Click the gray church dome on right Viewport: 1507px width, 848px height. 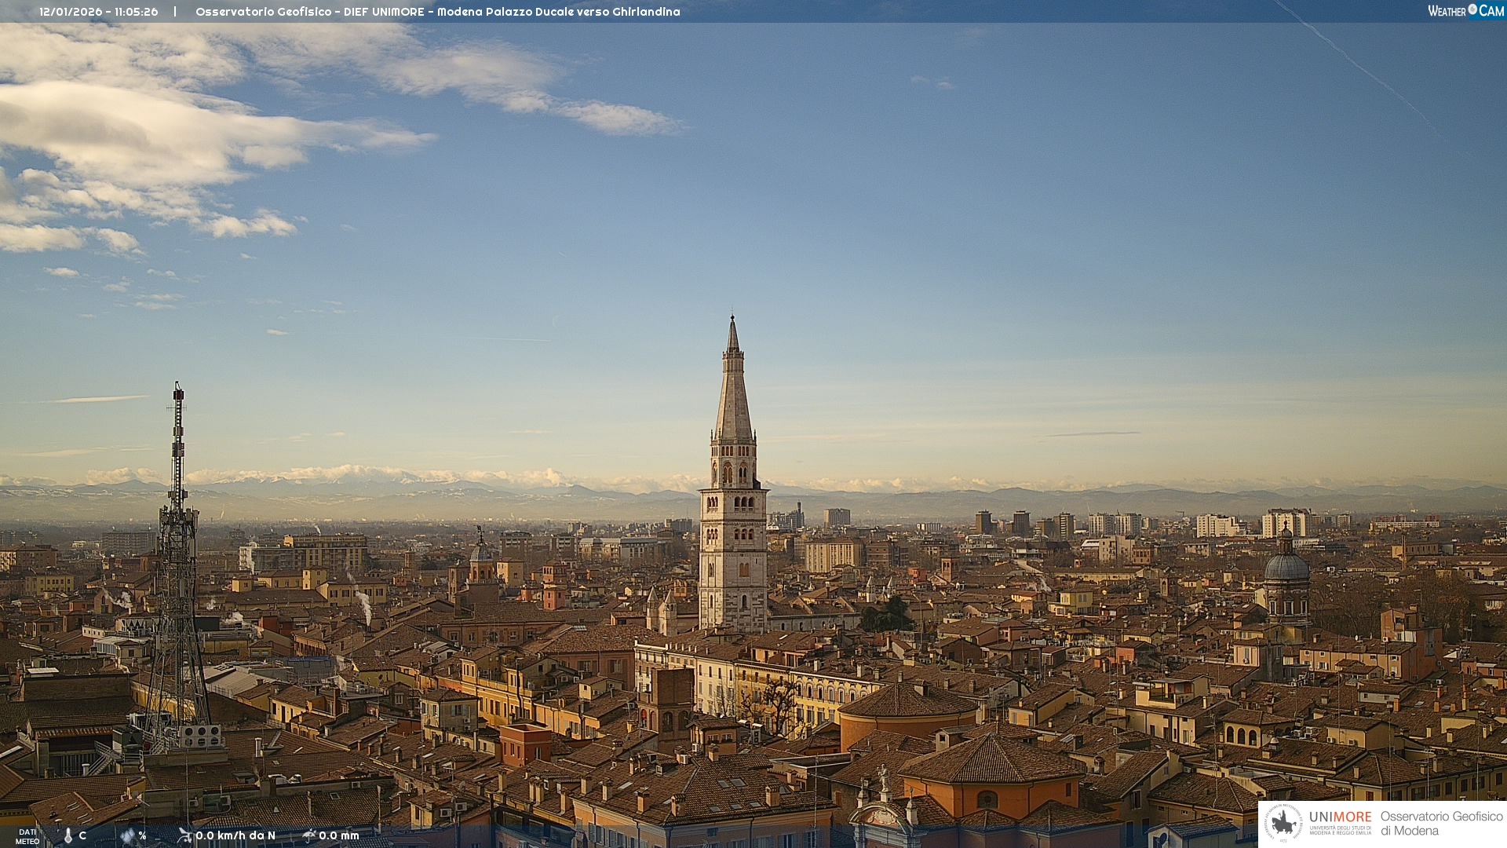coord(1286,565)
